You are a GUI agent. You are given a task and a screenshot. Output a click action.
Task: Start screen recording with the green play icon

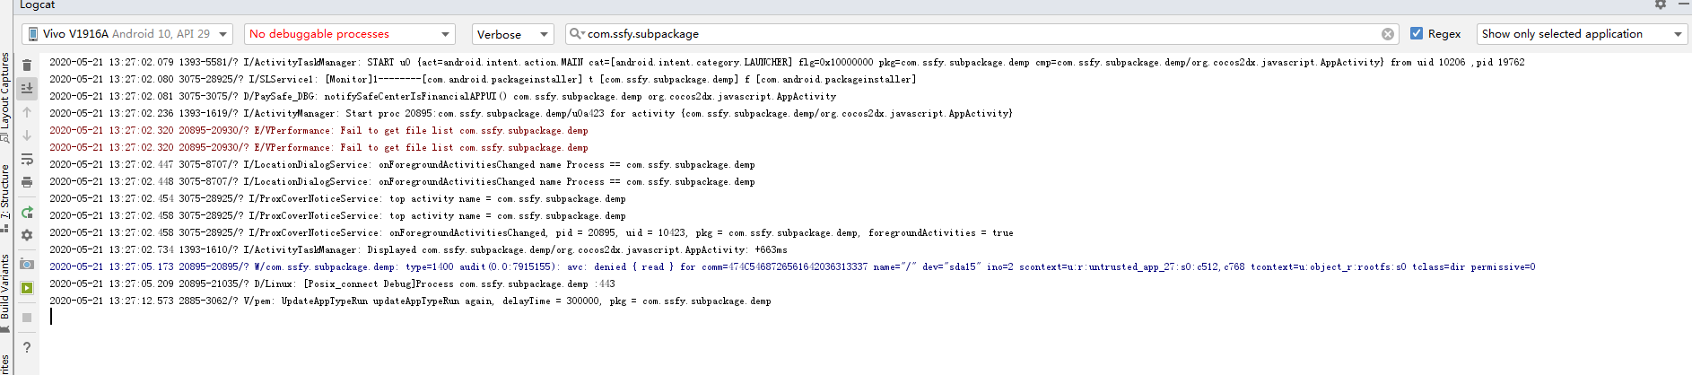click(x=27, y=288)
